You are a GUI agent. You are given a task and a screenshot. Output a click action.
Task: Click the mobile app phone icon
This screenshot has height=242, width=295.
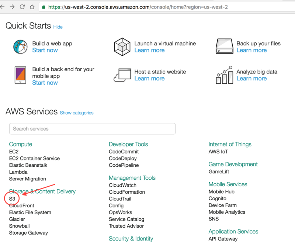tap(20, 75)
